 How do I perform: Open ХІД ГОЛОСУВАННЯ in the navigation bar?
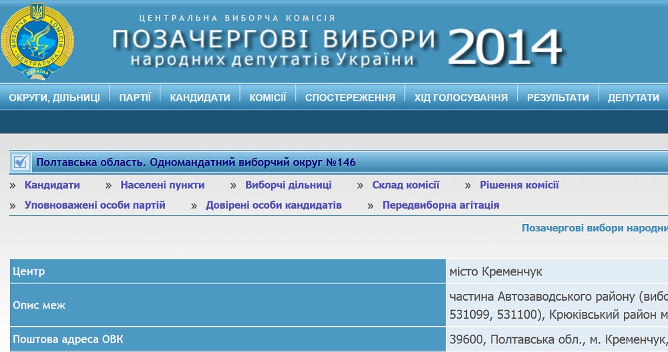461,97
